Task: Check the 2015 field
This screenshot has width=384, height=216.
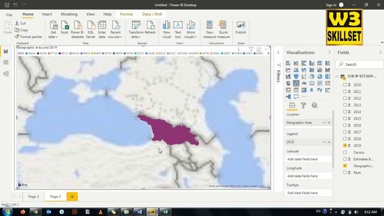Action: (x=345, y=118)
